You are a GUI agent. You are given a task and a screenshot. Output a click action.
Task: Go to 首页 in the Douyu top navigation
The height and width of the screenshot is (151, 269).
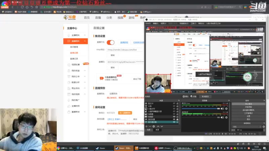[x=87, y=18]
